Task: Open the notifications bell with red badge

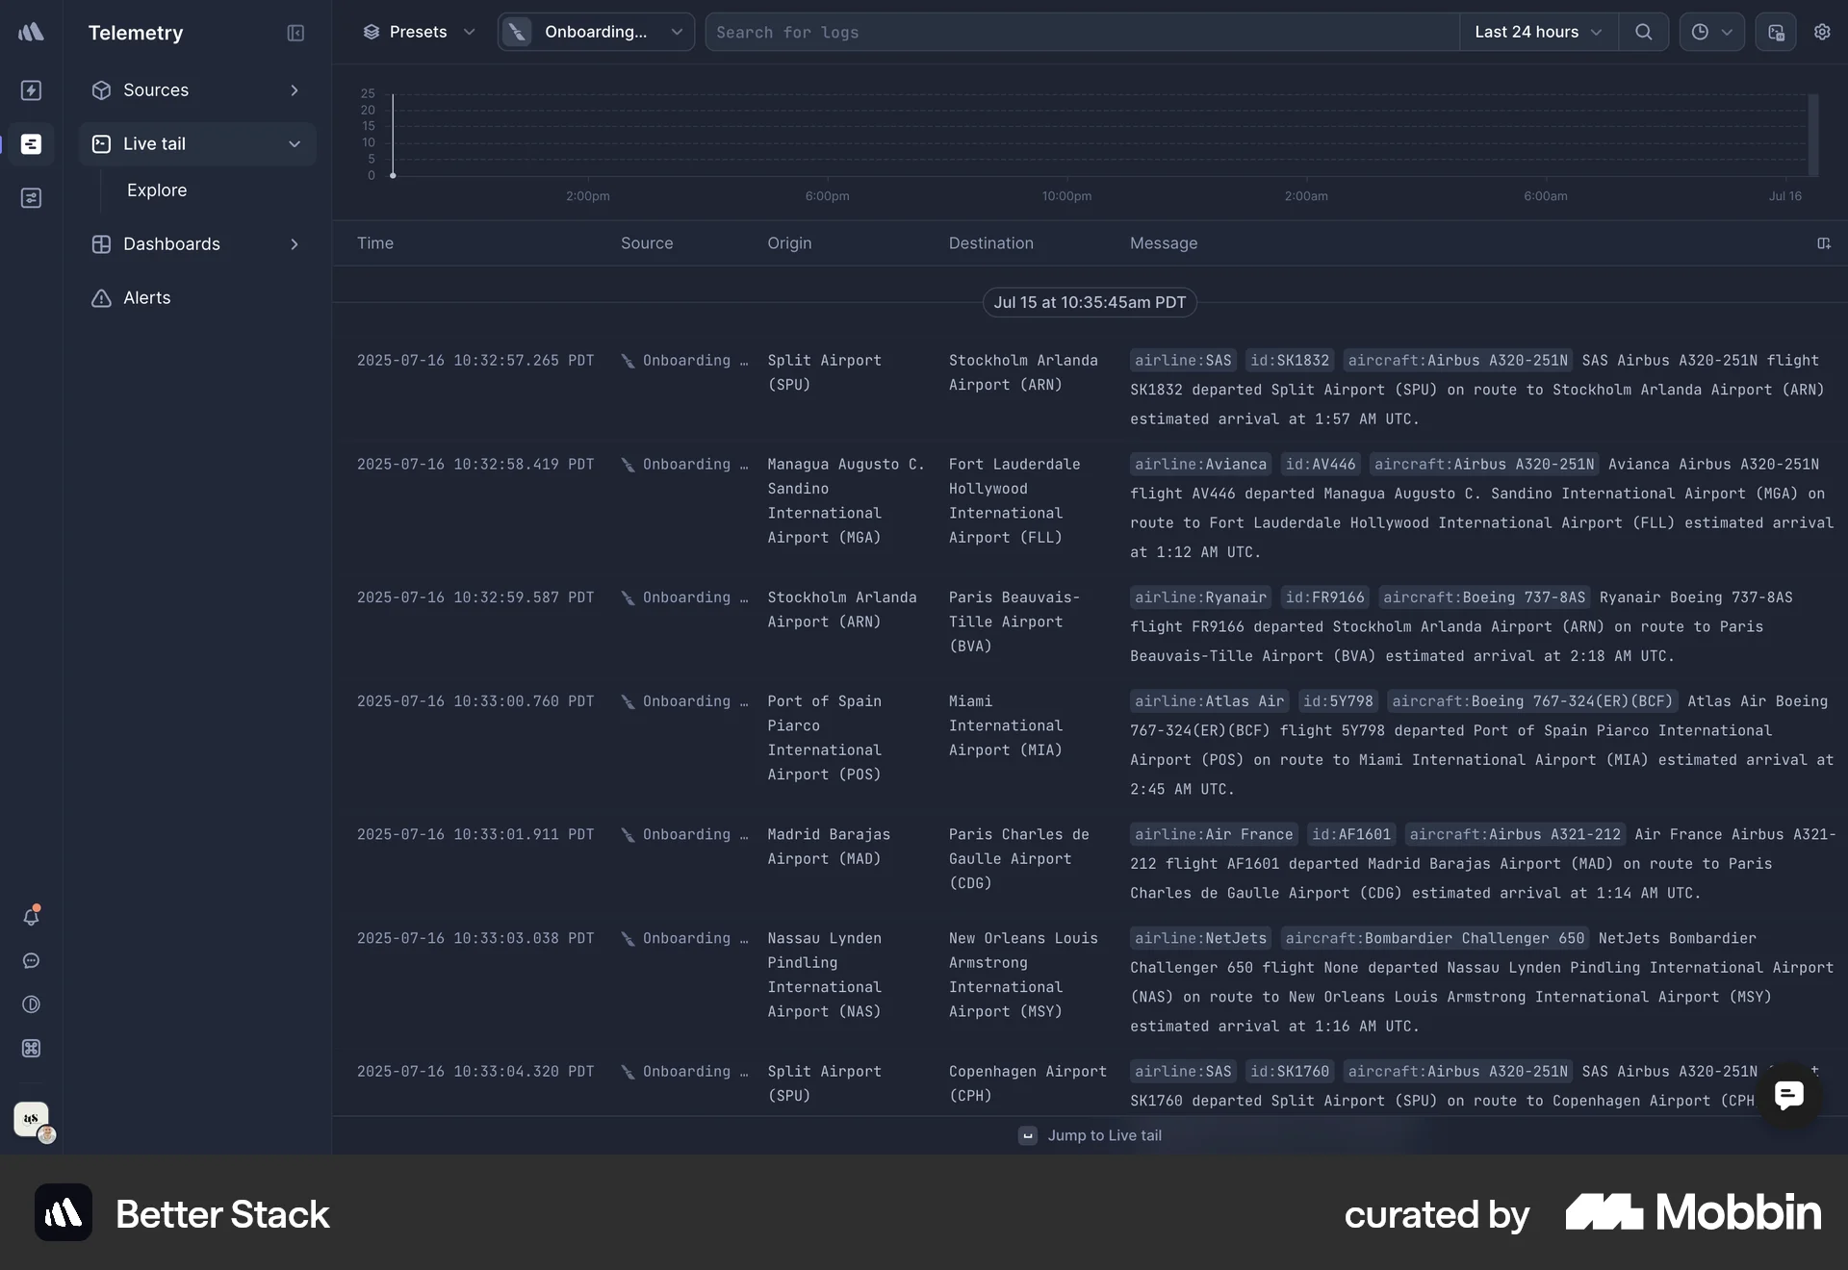Action: click(32, 916)
